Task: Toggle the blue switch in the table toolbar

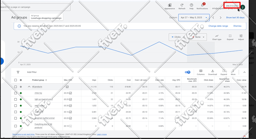Action: coord(187,72)
